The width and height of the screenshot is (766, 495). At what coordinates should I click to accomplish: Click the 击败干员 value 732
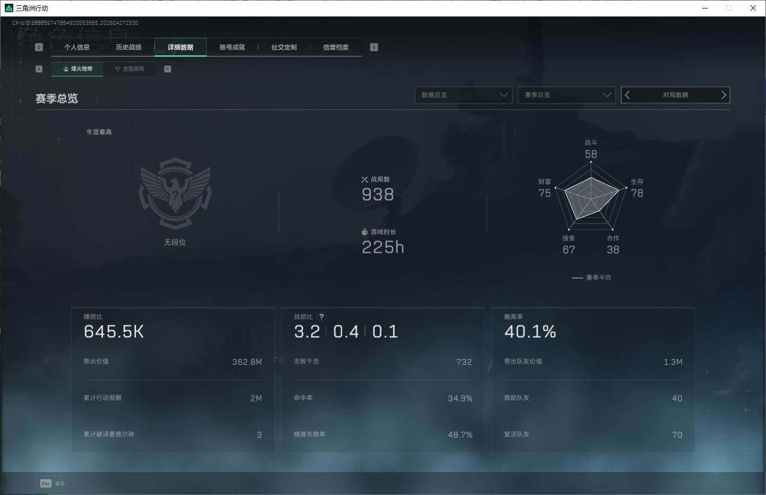pos(464,362)
